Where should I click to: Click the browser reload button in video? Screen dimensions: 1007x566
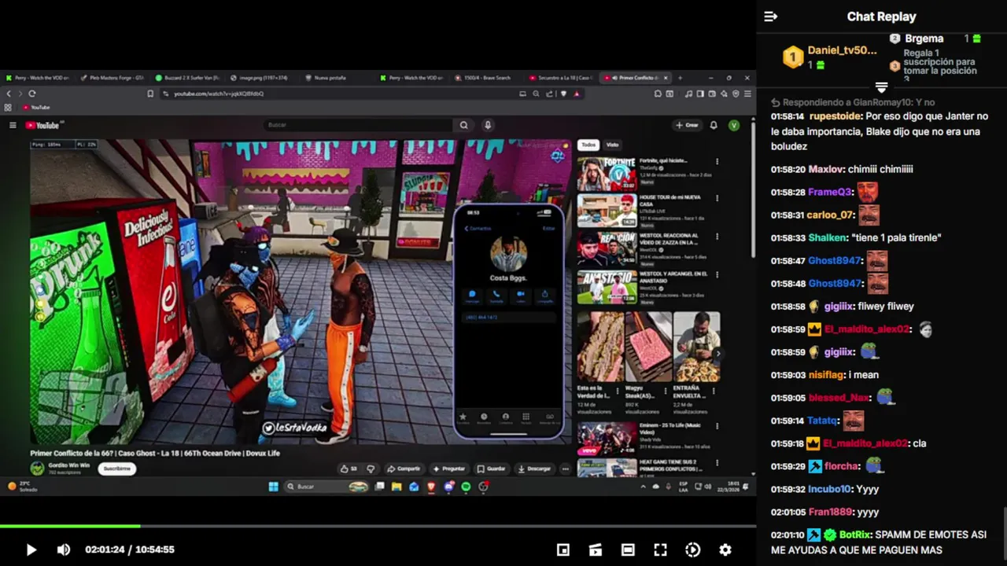(32, 94)
